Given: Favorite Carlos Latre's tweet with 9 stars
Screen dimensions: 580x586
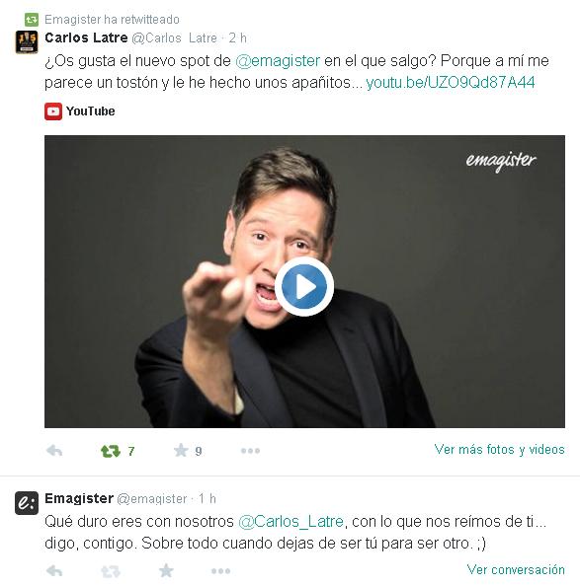Looking at the screenshot, I should pos(181,450).
